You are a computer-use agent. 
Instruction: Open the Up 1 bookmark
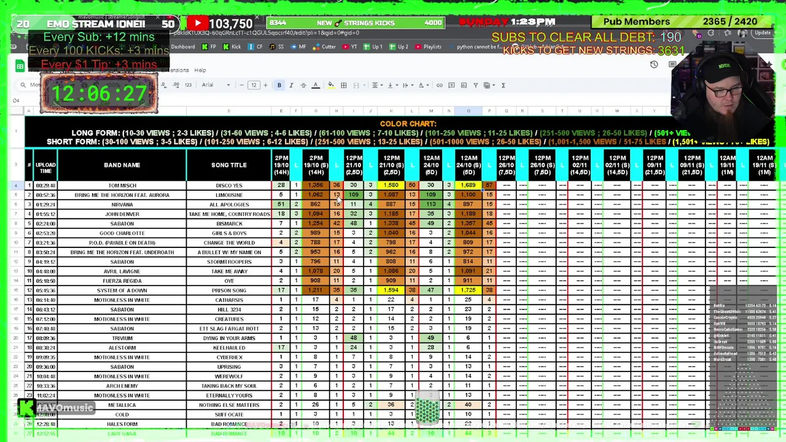[x=373, y=47]
